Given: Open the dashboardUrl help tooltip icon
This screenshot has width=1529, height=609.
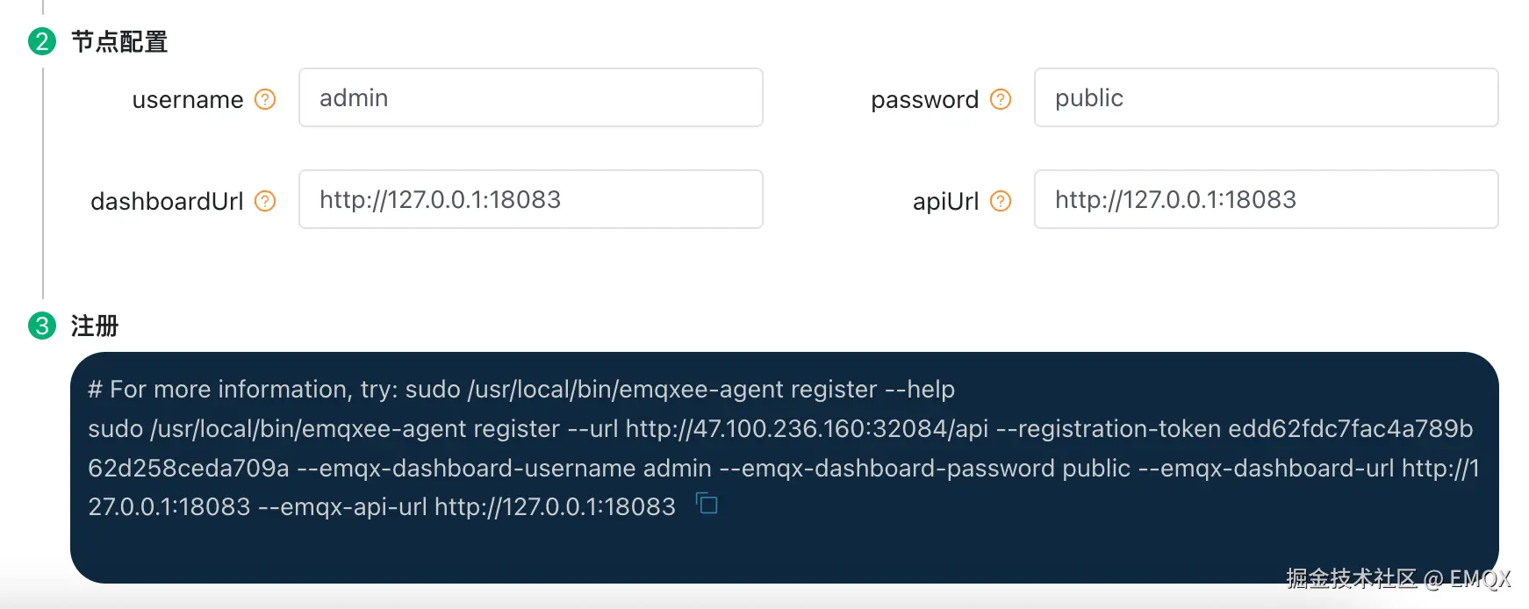Looking at the screenshot, I should [265, 201].
